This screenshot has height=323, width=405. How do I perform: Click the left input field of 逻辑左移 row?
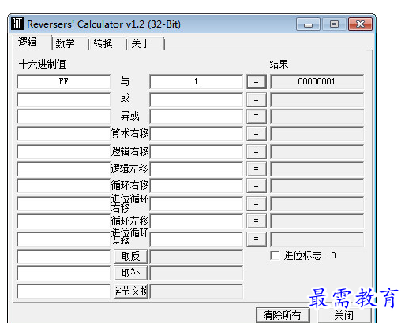64,169
